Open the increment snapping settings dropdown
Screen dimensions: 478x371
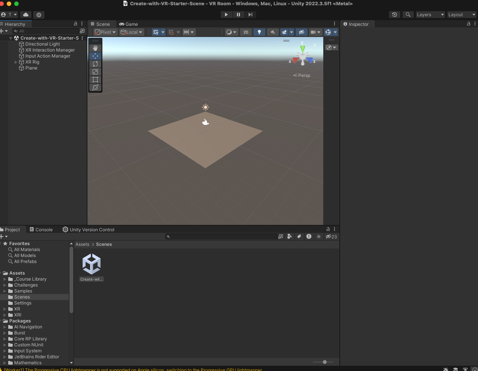[189, 32]
